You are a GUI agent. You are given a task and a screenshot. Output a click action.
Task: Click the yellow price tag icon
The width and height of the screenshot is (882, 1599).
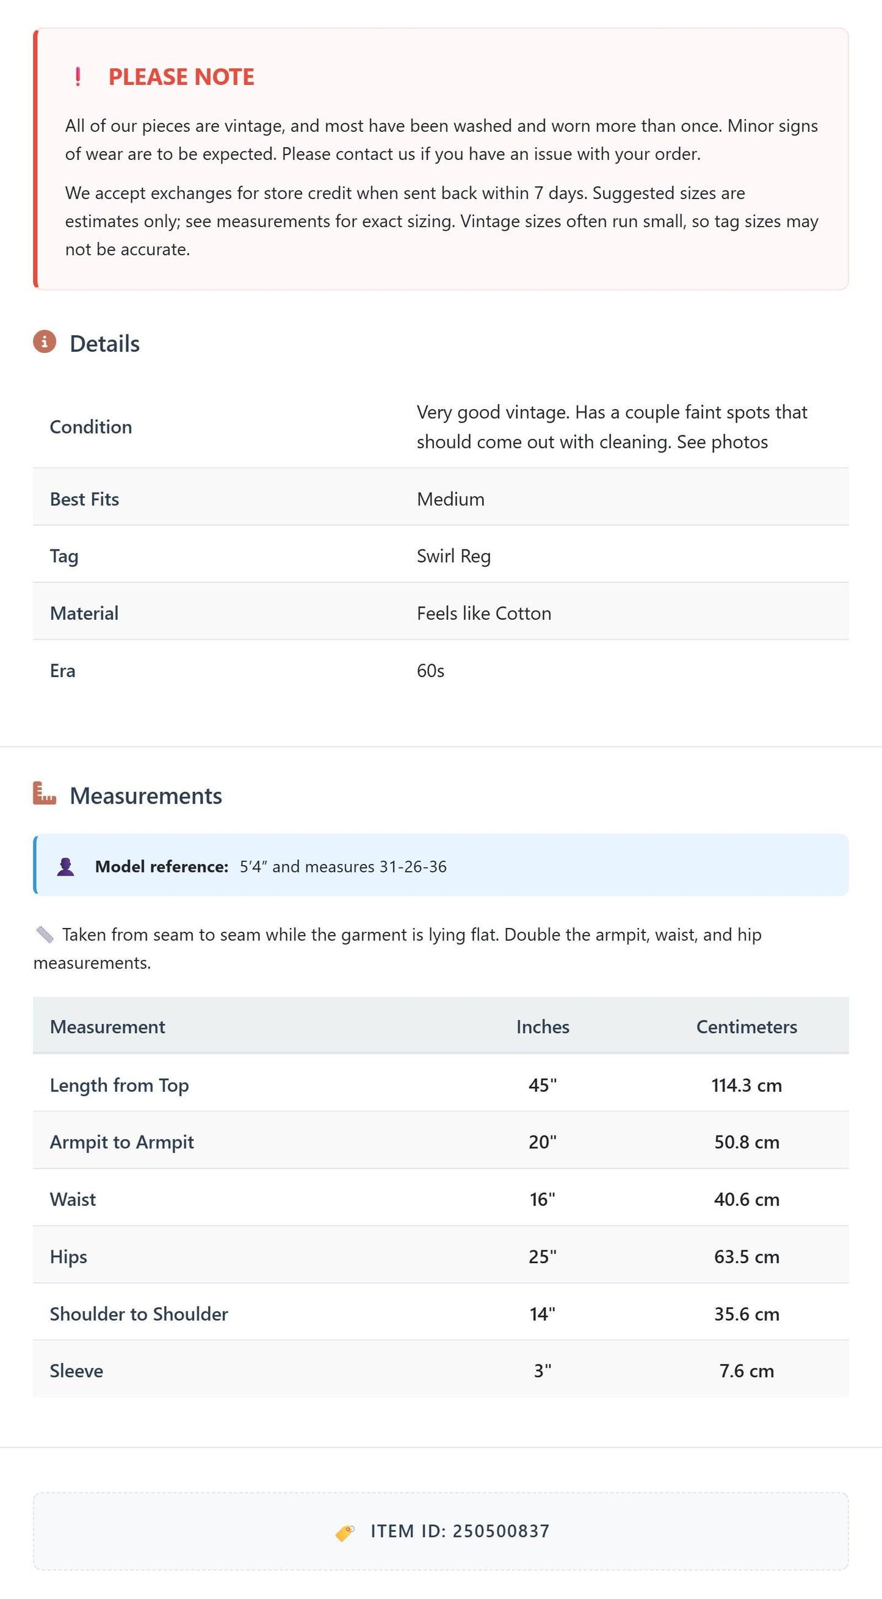coord(345,1532)
